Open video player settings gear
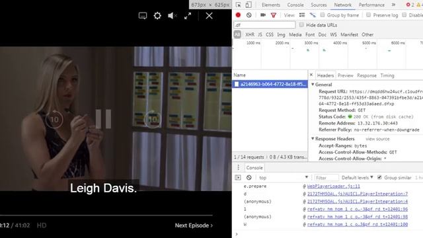Screen dimensions: 423x238 pos(157,16)
